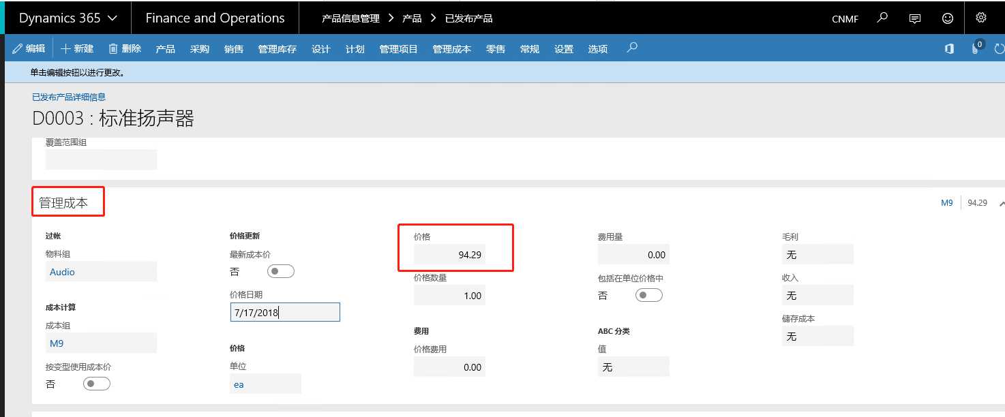Open the 常规 action tab
Image resolution: width=1005 pixels, height=417 pixels.
[x=530, y=49]
